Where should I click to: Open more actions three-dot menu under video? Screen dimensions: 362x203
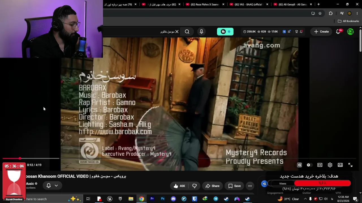pos(250,186)
